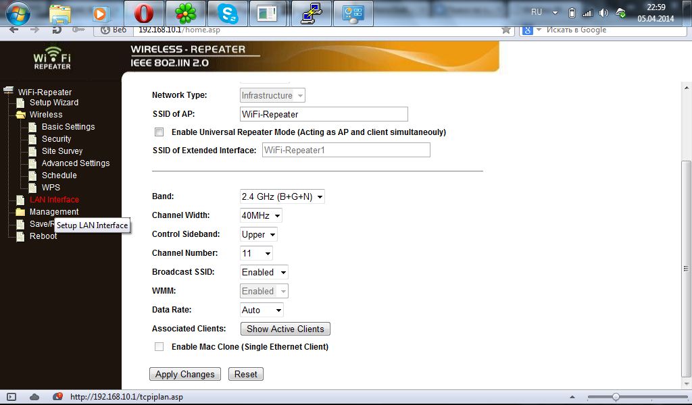Open WPS page in sidebar
Screen dimensions: 692x405
51,187
